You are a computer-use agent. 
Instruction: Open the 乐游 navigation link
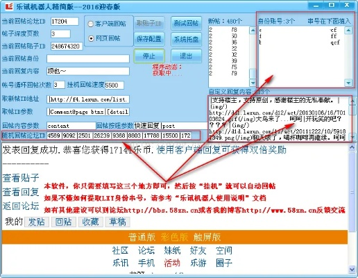point(198,263)
